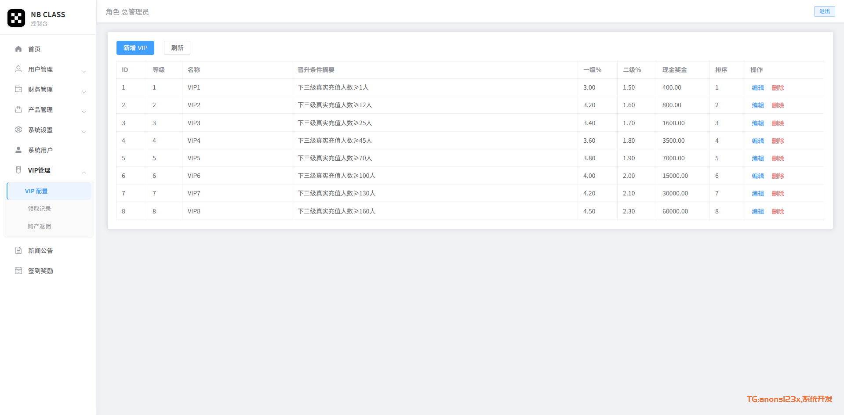Click the calendar icon for 签到奖励
844x415 pixels.
18,271
